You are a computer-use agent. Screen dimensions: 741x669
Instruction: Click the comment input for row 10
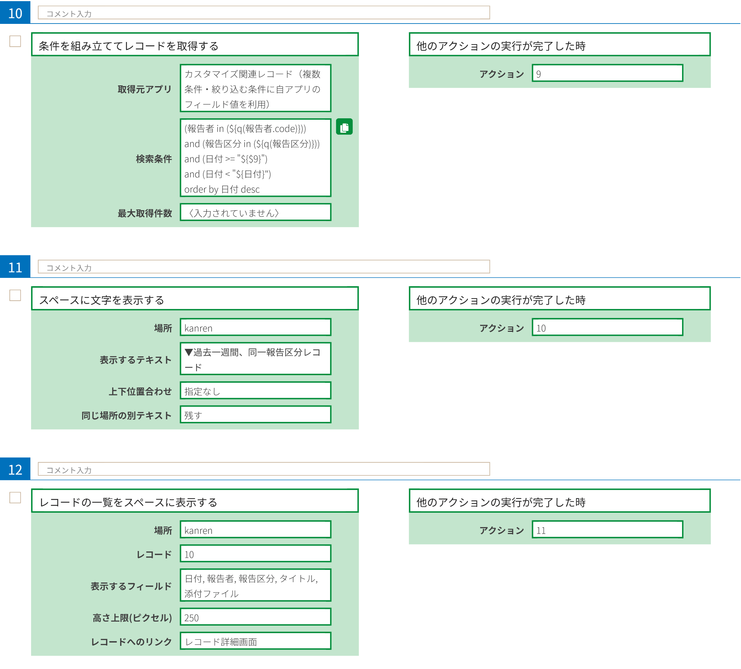coord(263,13)
